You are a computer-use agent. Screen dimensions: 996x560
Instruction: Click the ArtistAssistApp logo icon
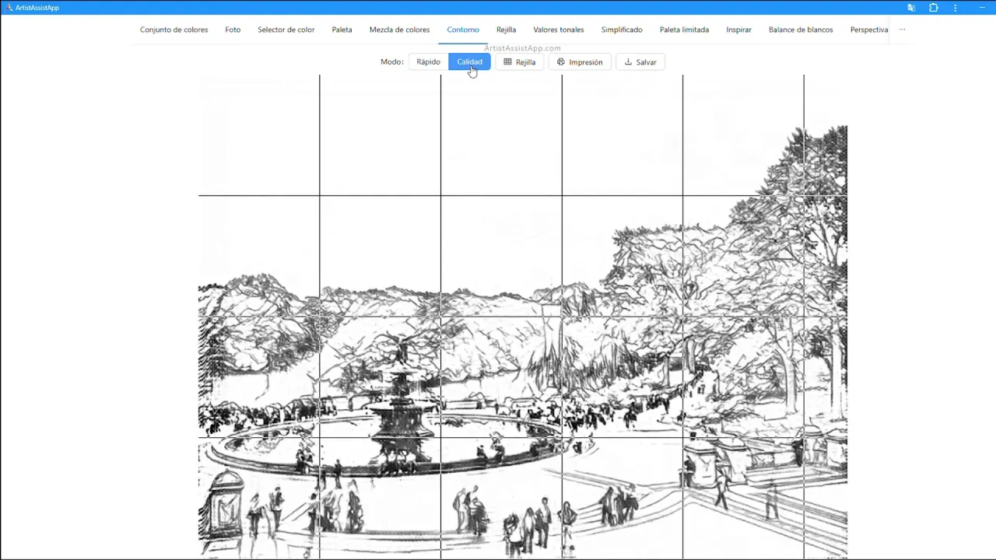point(9,8)
